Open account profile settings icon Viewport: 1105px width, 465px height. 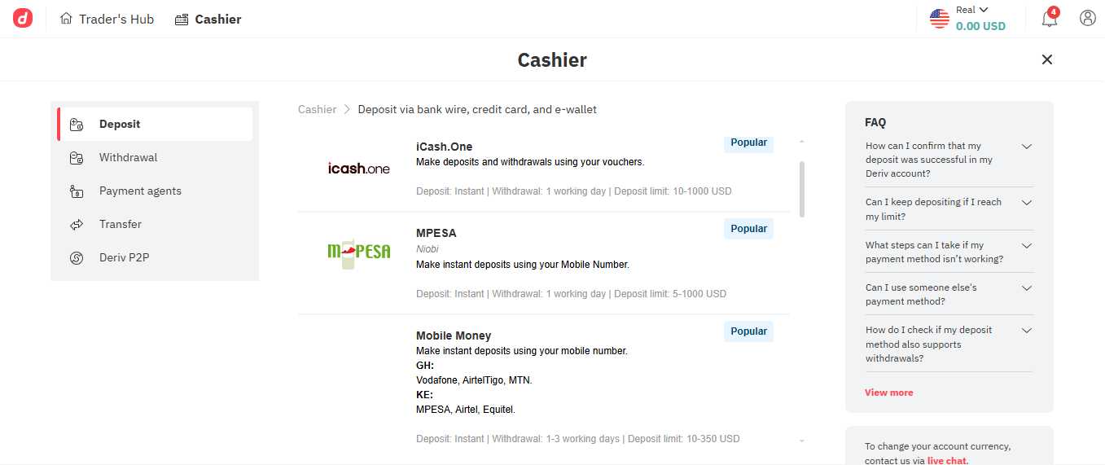click(x=1088, y=18)
